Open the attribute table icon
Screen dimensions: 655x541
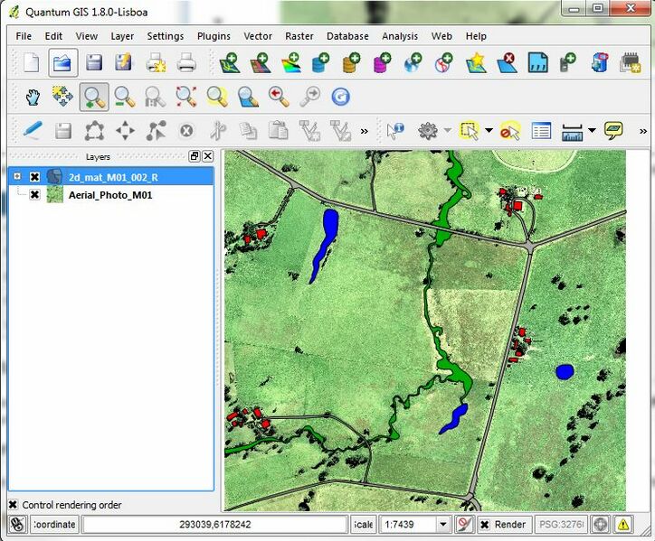541,131
